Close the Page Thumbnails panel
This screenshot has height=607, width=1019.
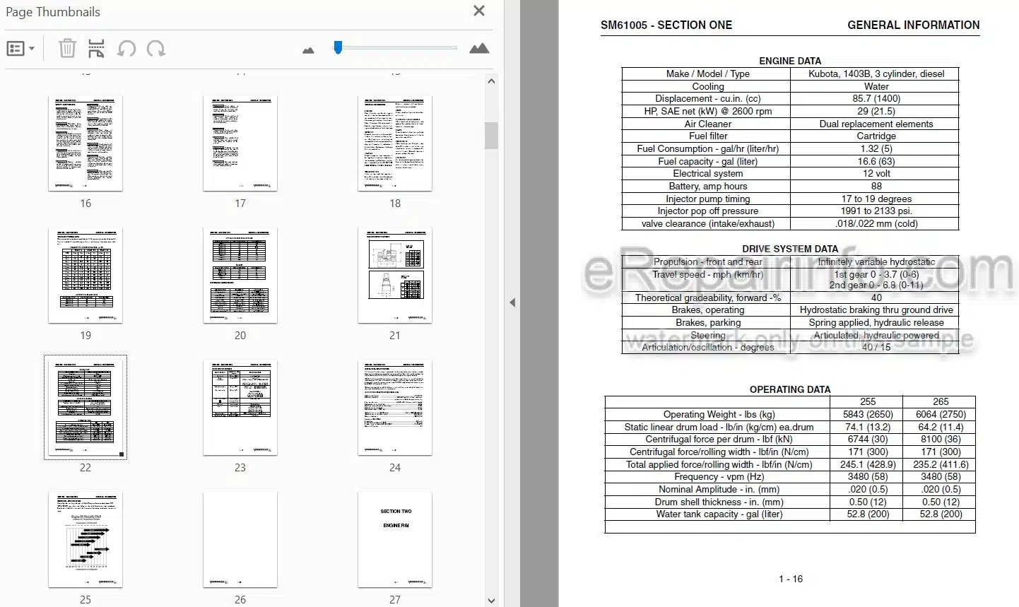[479, 11]
